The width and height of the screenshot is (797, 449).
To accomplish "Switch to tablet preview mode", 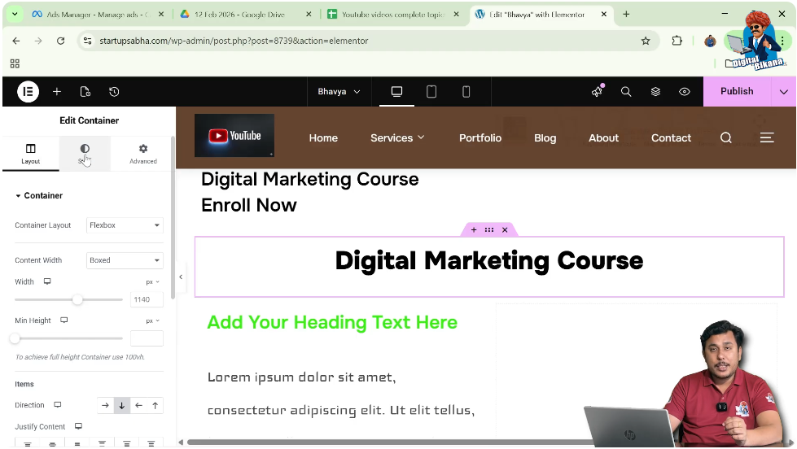I will [431, 92].
